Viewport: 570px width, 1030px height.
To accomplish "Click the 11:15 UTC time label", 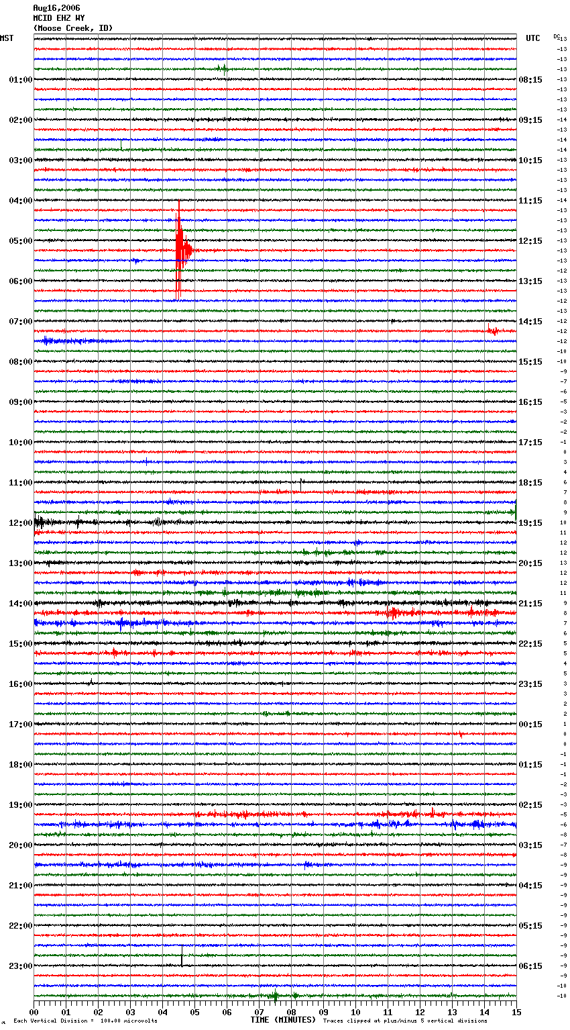I will (530, 201).
